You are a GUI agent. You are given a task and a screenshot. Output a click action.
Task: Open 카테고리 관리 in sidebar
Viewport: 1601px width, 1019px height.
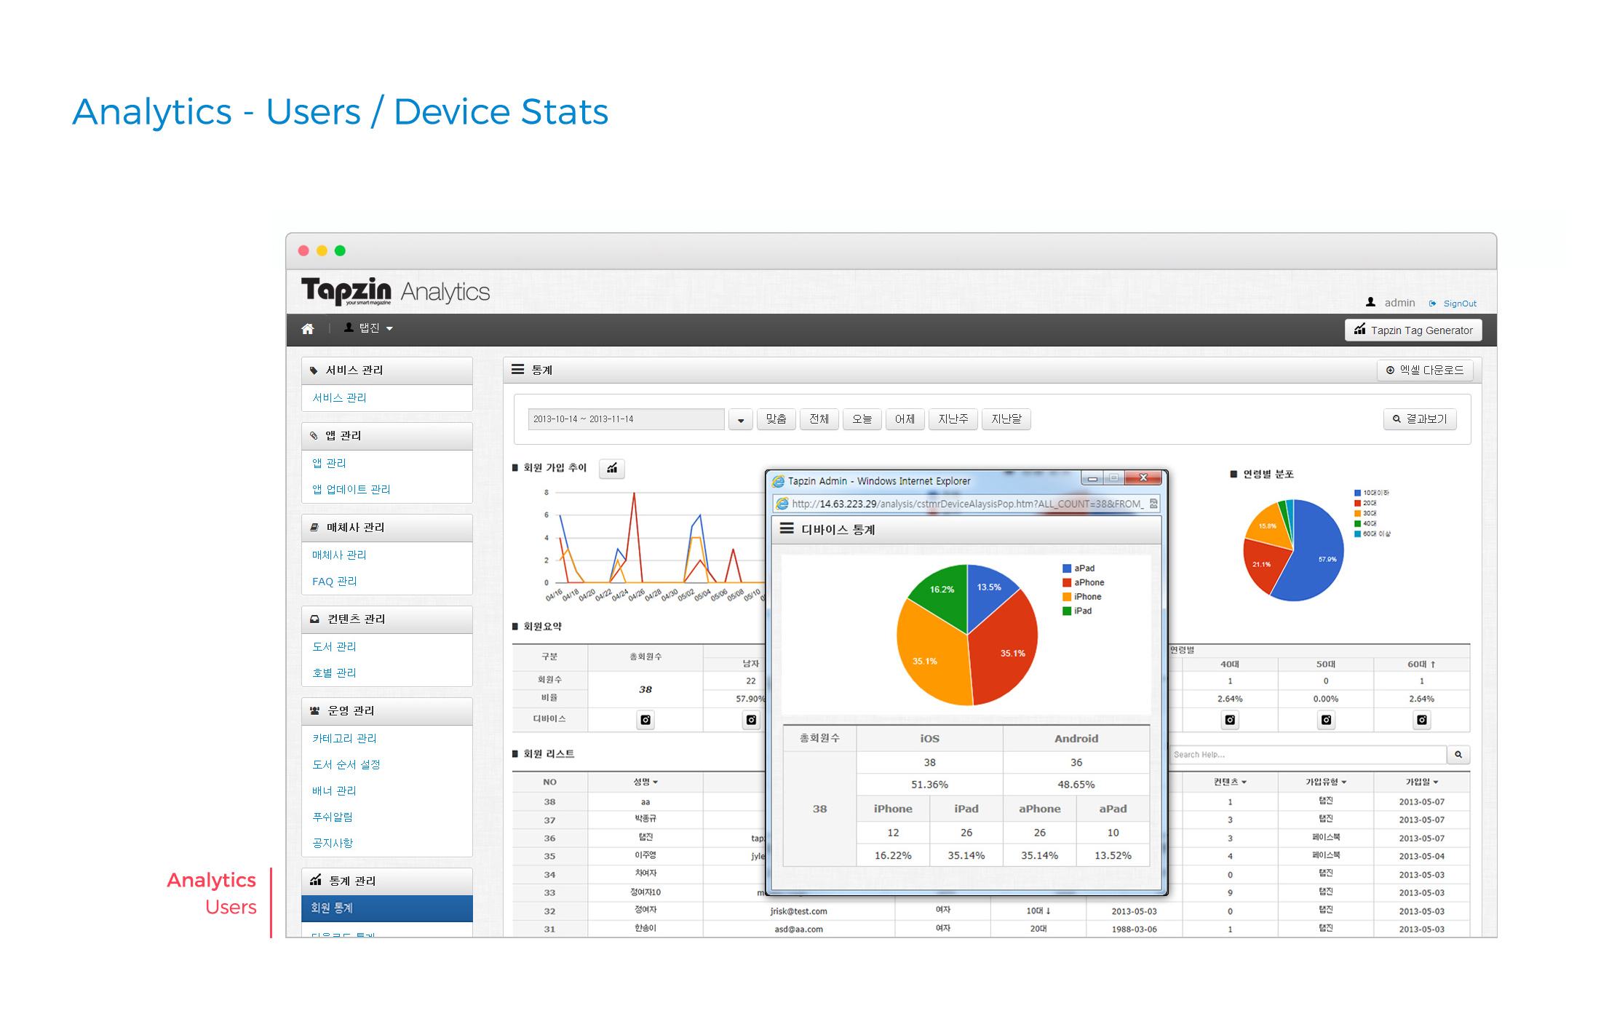tap(344, 739)
